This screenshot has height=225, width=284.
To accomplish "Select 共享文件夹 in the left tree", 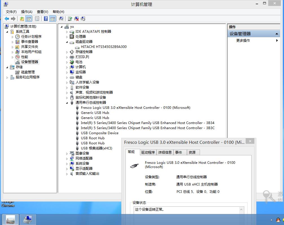I will [x=30, y=47].
